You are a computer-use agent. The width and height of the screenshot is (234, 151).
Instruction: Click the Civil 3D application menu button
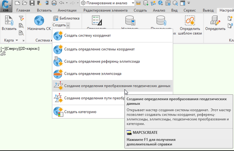[x=6, y=4]
